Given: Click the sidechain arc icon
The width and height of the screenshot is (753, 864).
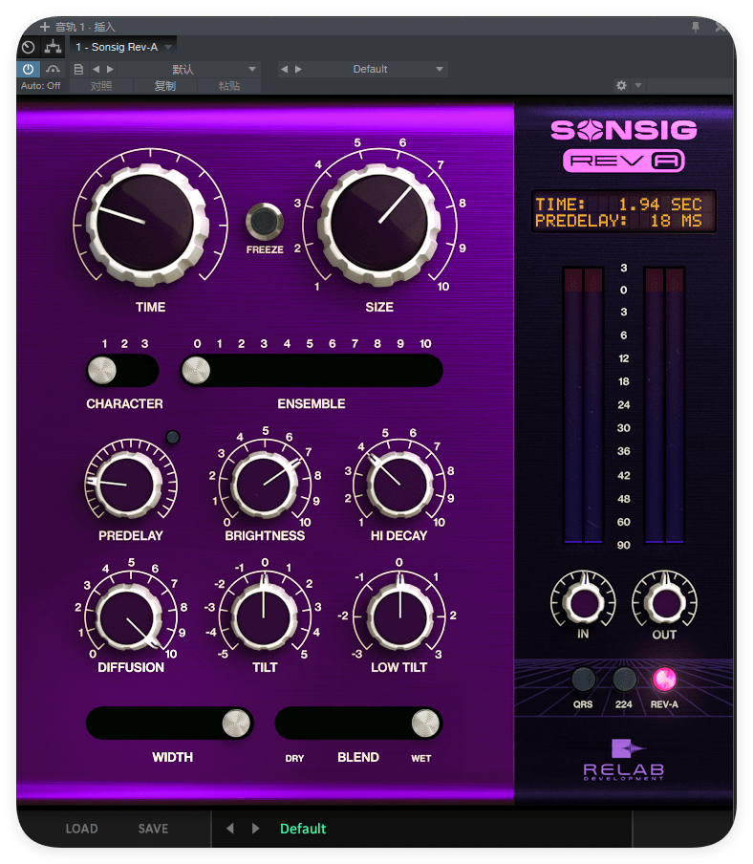Looking at the screenshot, I should tap(53, 70).
